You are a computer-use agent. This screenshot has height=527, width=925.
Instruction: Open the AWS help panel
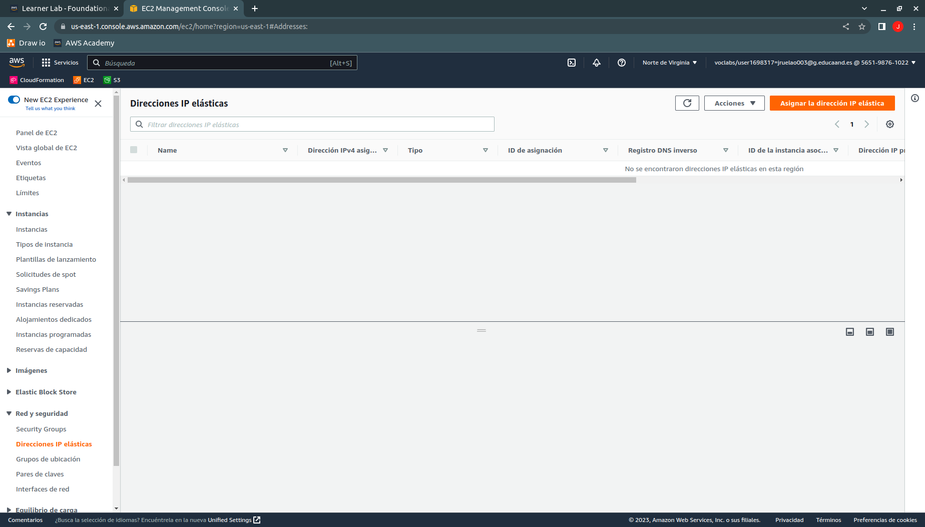pyautogui.click(x=621, y=63)
